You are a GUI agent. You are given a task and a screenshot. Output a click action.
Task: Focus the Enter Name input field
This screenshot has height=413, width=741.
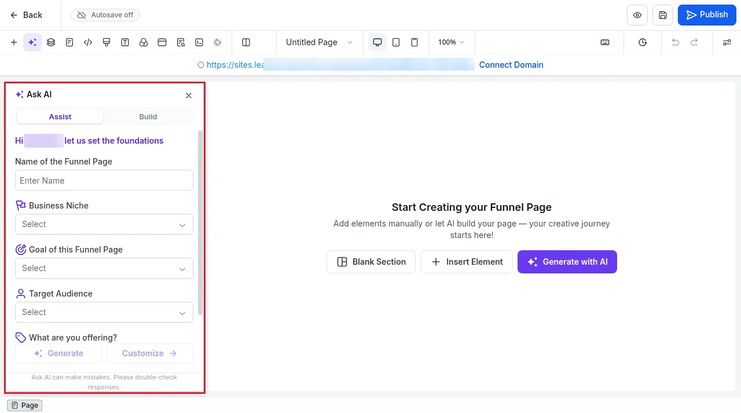point(104,180)
